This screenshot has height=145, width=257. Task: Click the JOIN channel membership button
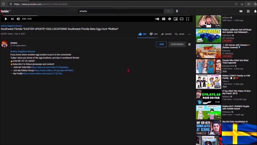161,44
